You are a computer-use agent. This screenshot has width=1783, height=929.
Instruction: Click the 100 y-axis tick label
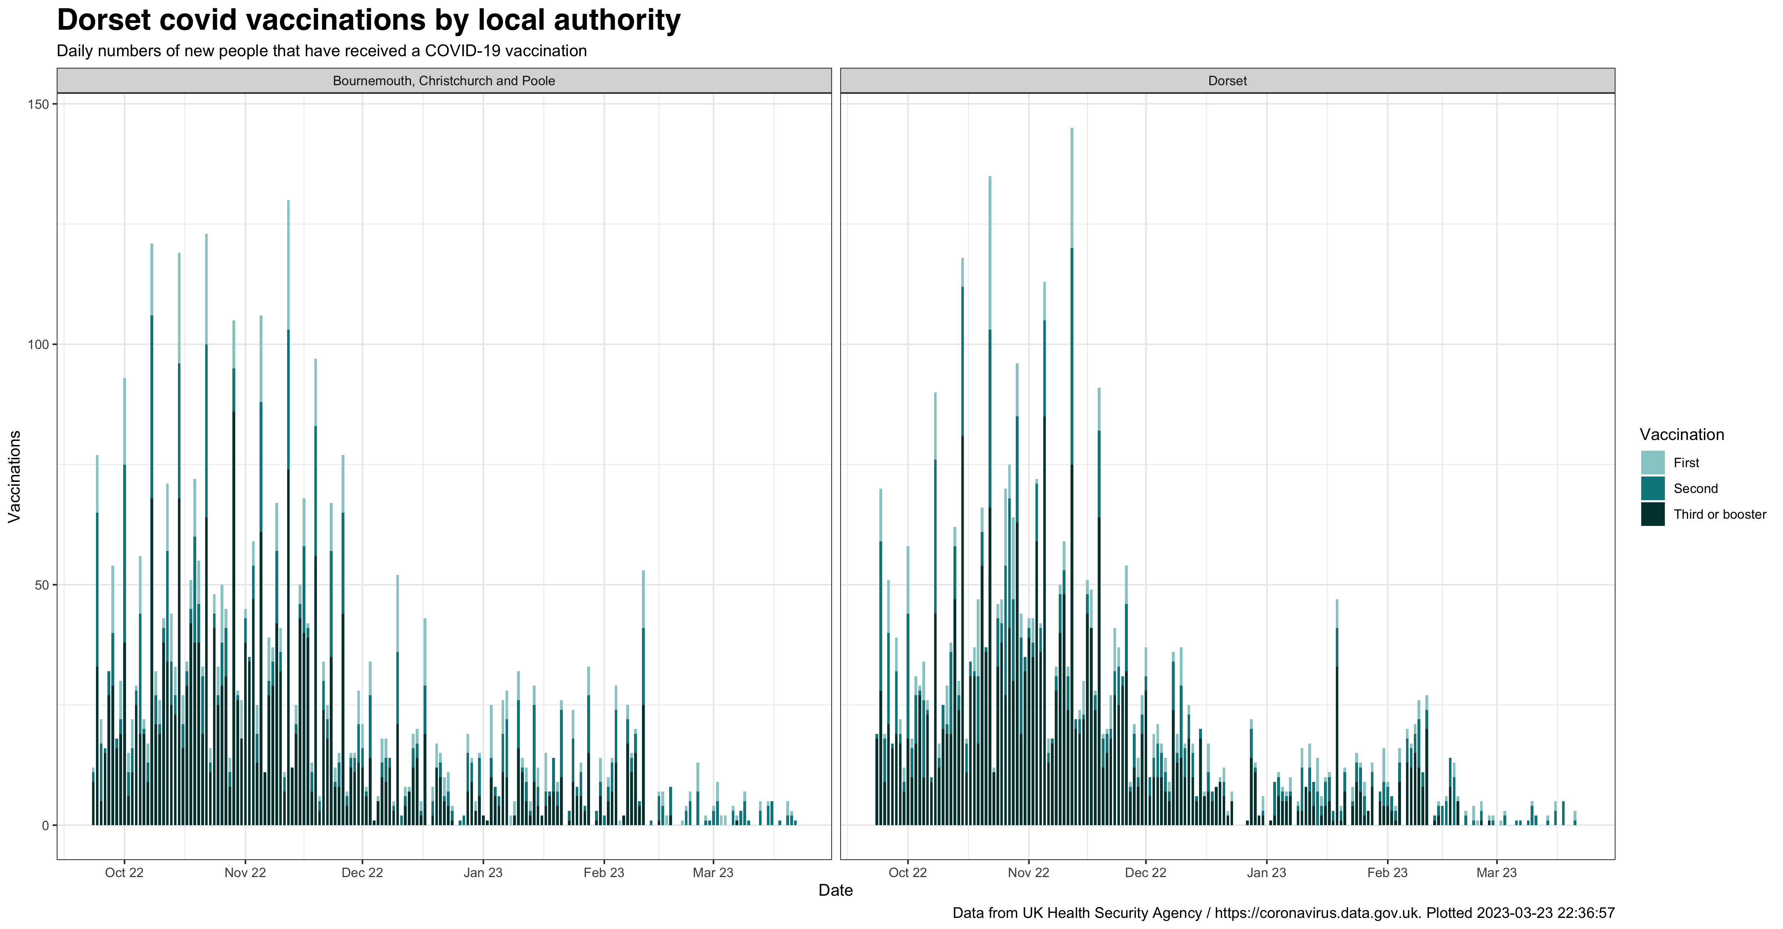[38, 345]
